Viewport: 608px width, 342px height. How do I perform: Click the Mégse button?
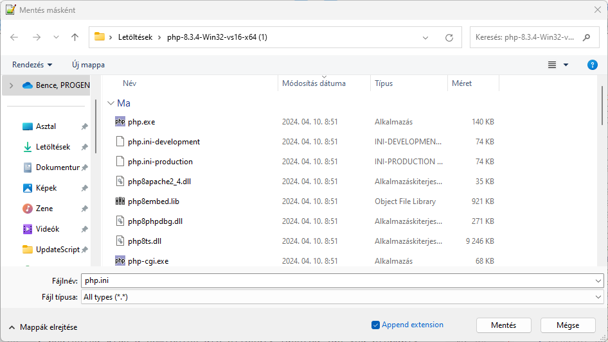click(568, 325)
